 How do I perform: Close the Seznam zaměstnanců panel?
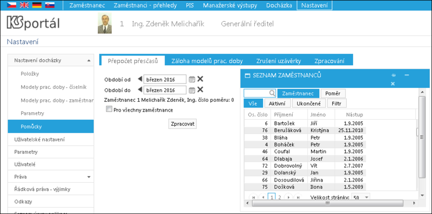click(x=393, y=84)
